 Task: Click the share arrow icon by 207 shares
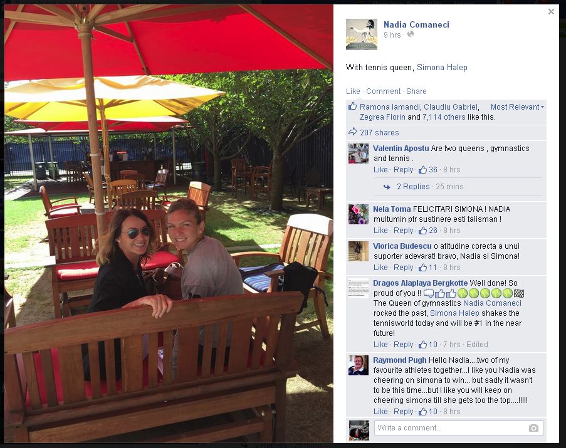pos(352,132)
